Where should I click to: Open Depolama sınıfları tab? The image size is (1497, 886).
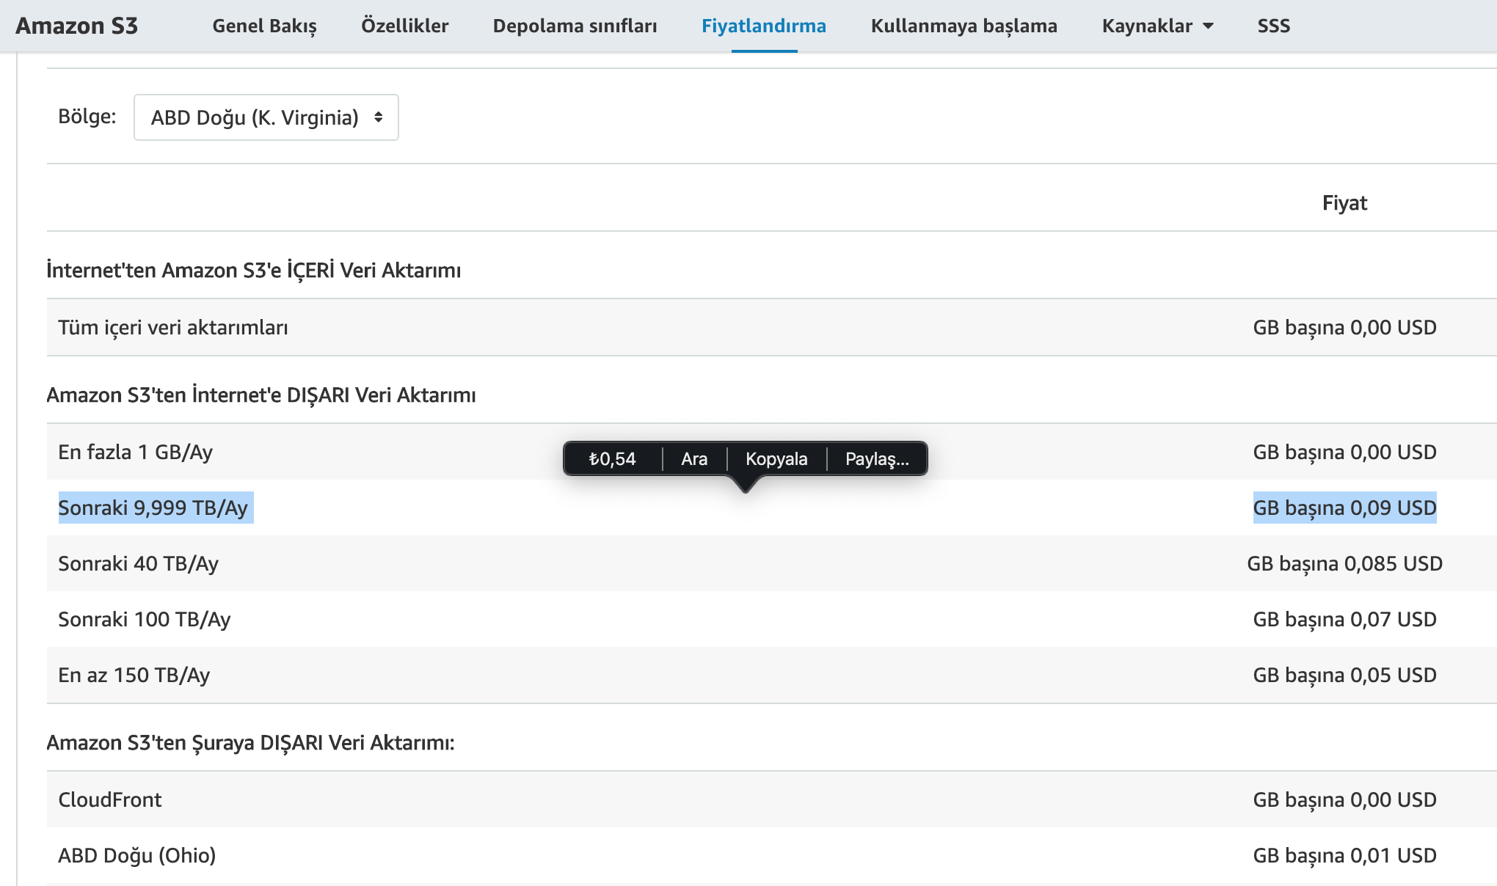coord(575,26)
